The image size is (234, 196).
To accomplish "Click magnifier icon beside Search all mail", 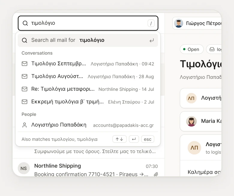I will click(25, 40).
